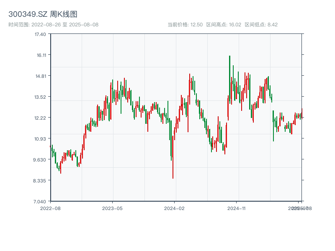The width and height of the screenshot is (335, 251).
Task: Select the 2024-02 x-axis date marker
Action: click(174, 208)
